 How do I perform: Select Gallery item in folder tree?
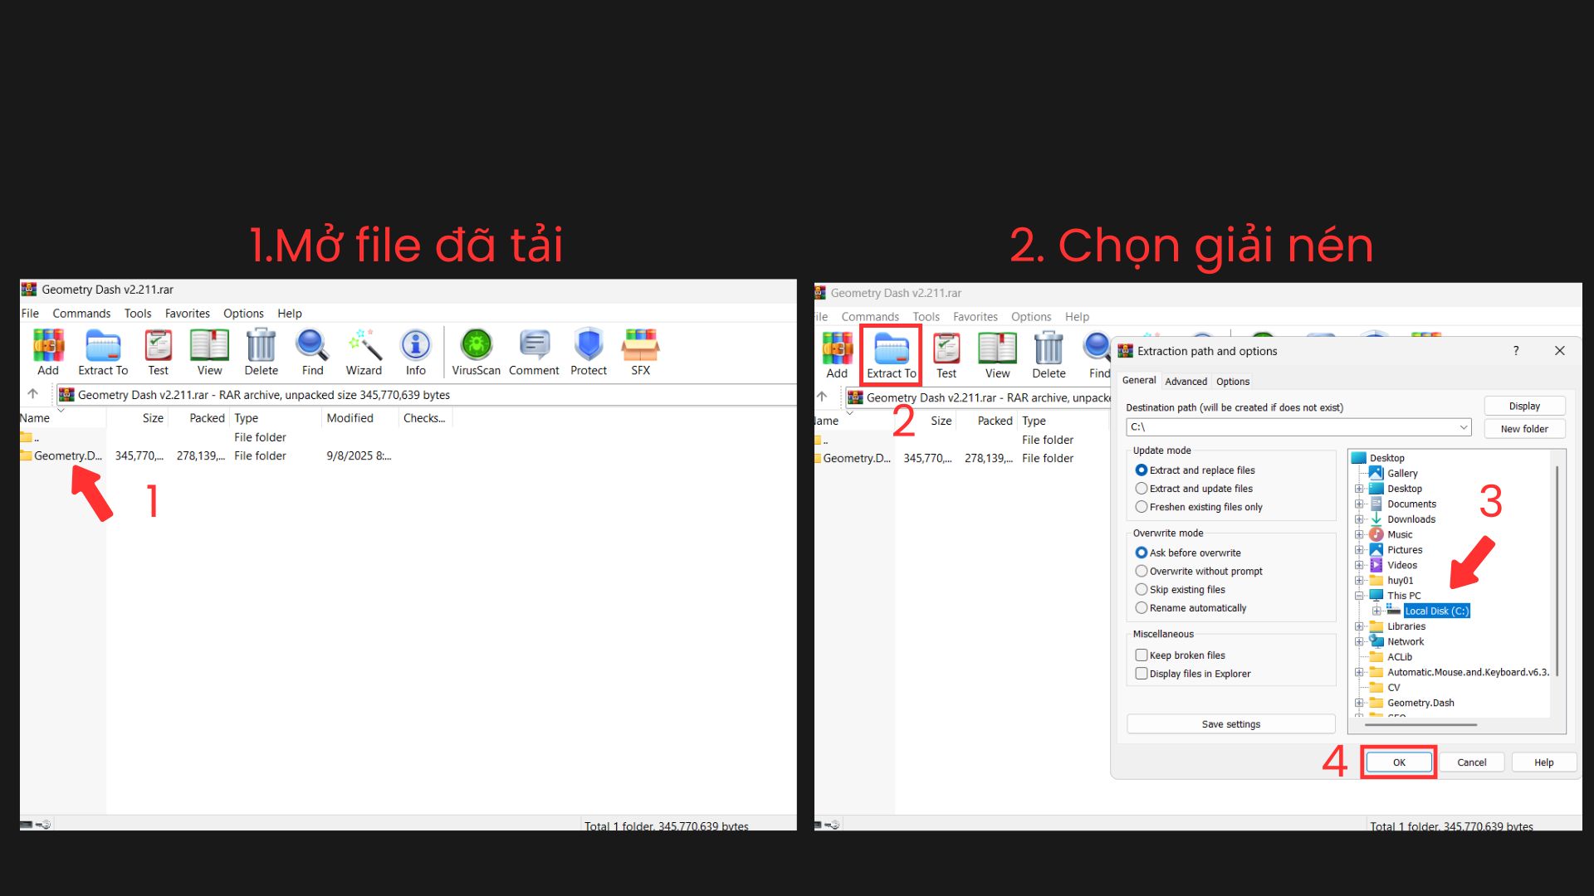pos(1401,473)
